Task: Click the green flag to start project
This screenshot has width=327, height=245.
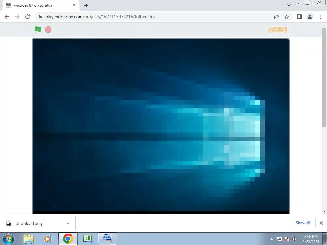Action: tap(38, 30)
